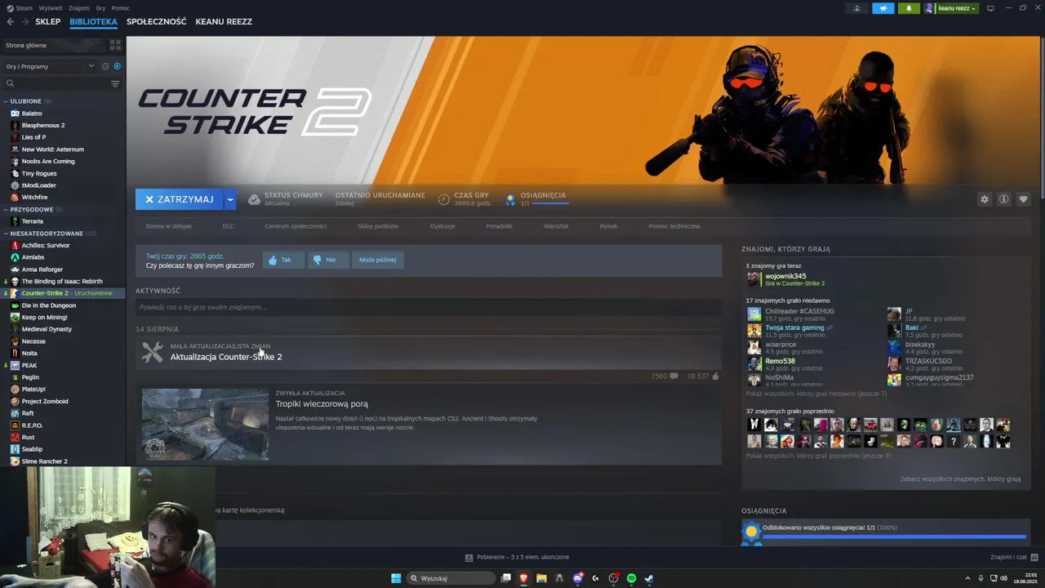Viewport: 1045px width, 588px height.
Task: Open KEANU REEZZ profile tab
Action: (x=224, y=22)
